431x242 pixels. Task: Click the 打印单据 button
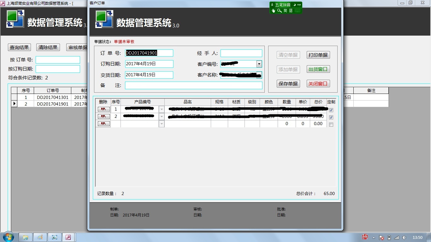[x=318, y=55]
